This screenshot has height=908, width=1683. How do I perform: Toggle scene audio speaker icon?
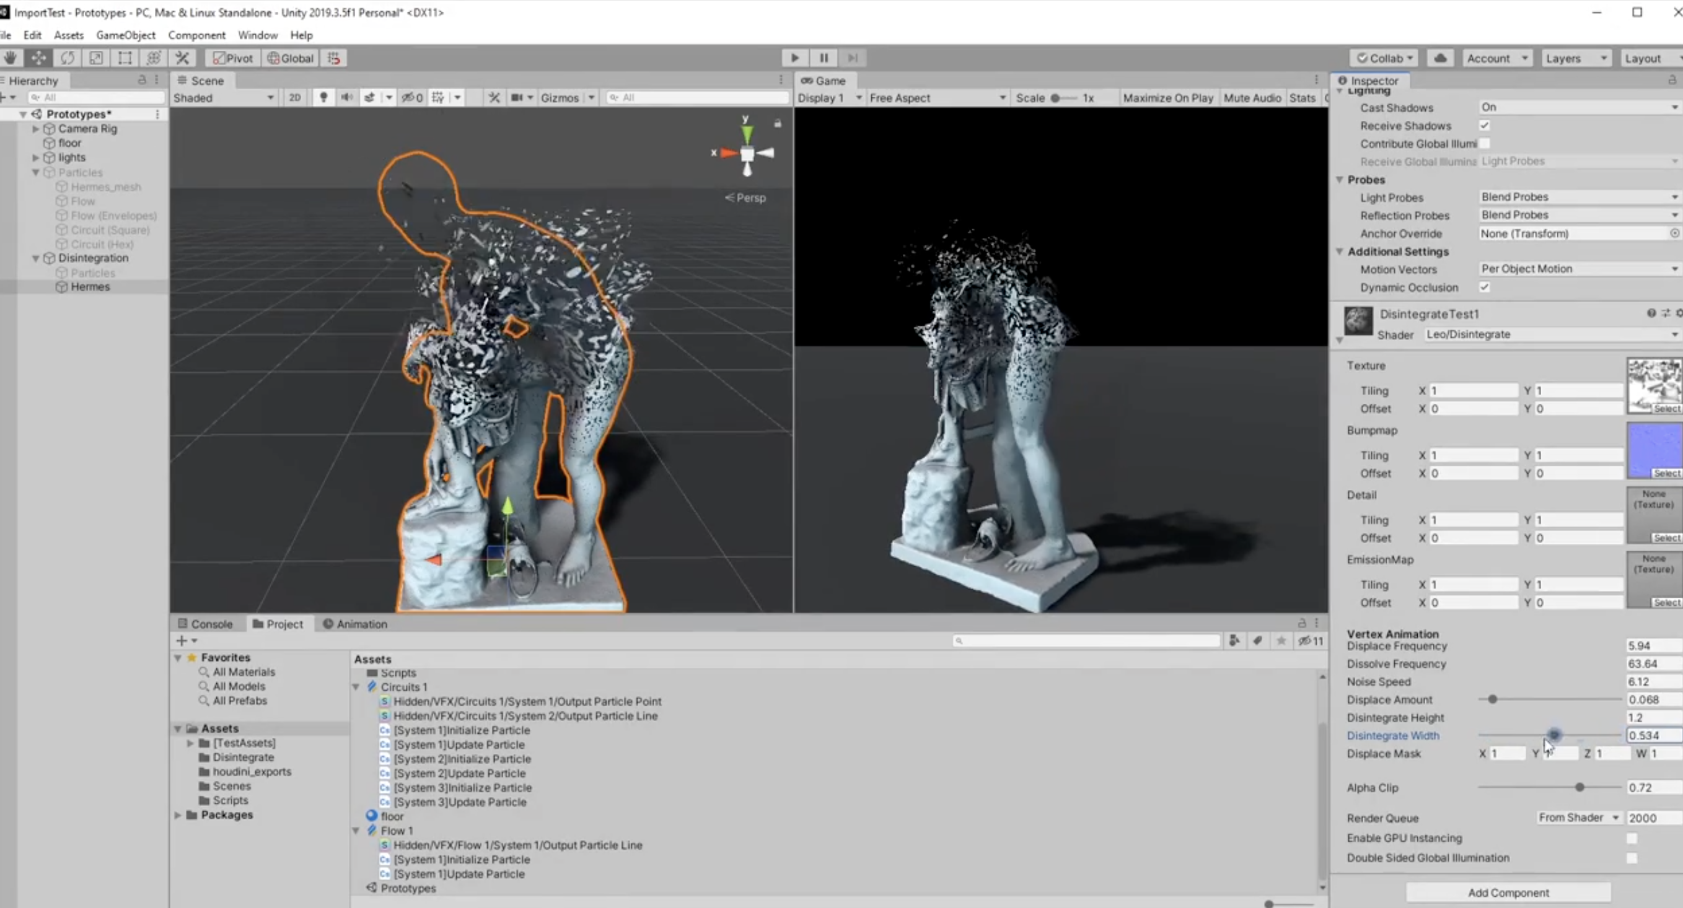click(x=346, y=97)
